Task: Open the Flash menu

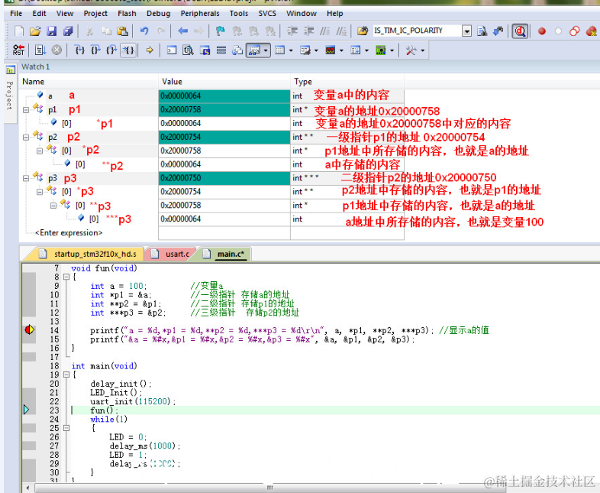Action: 127,14
